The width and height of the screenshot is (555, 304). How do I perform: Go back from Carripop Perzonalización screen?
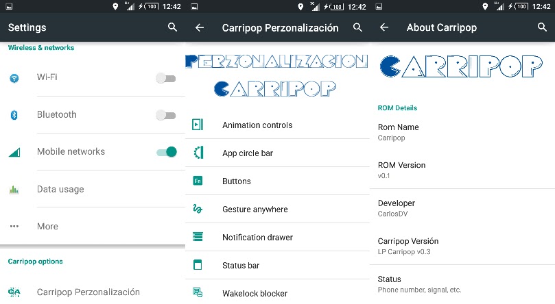(200, 27)
